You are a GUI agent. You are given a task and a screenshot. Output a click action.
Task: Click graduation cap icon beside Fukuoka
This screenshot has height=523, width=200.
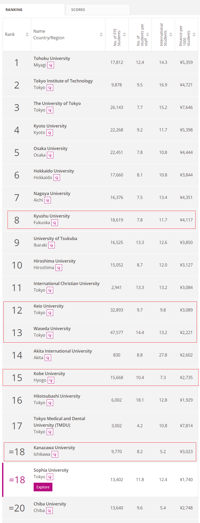point(54,223)
